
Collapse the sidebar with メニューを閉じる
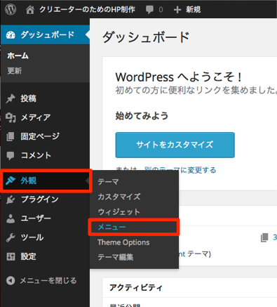[41, 280]
